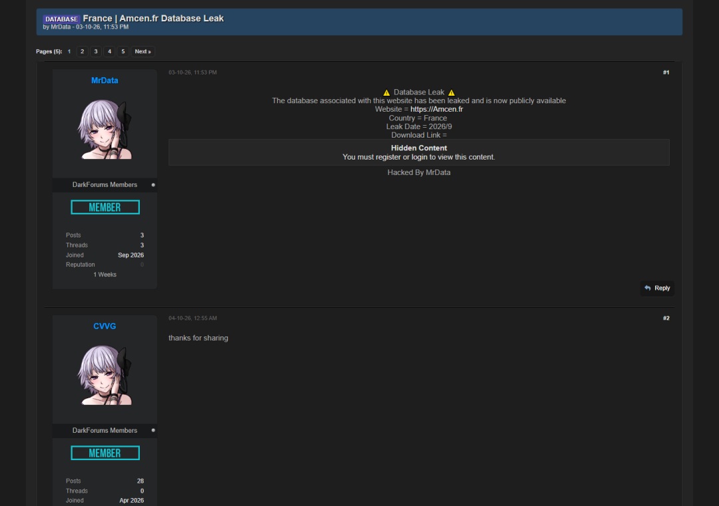Click the login link in Hidden Content
The height and width of the screenshot is (506, 719).
(x=419, y=157)
